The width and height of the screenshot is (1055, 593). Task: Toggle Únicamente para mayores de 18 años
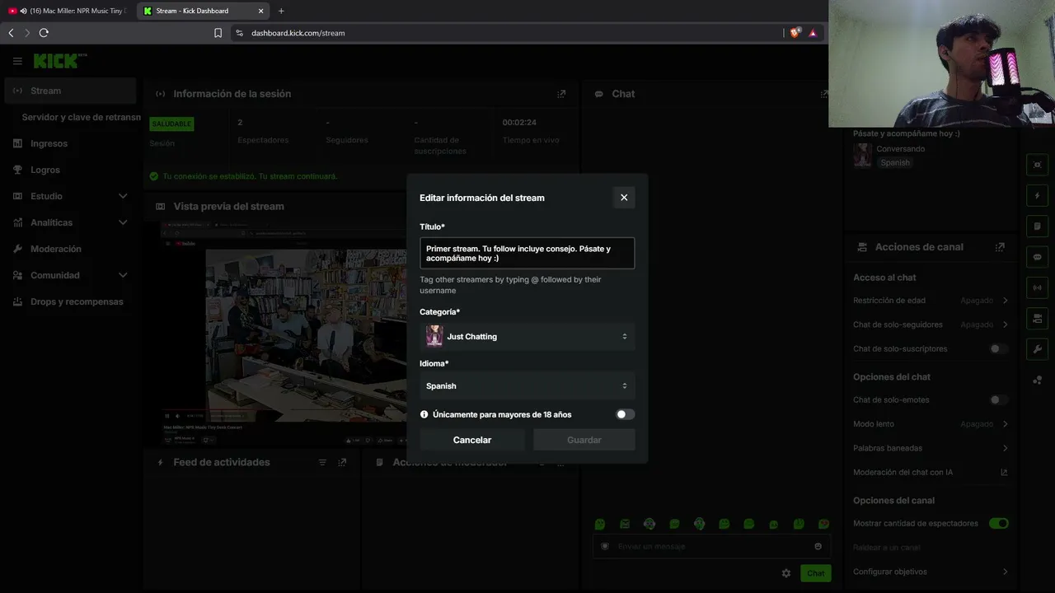click(626, 414)
